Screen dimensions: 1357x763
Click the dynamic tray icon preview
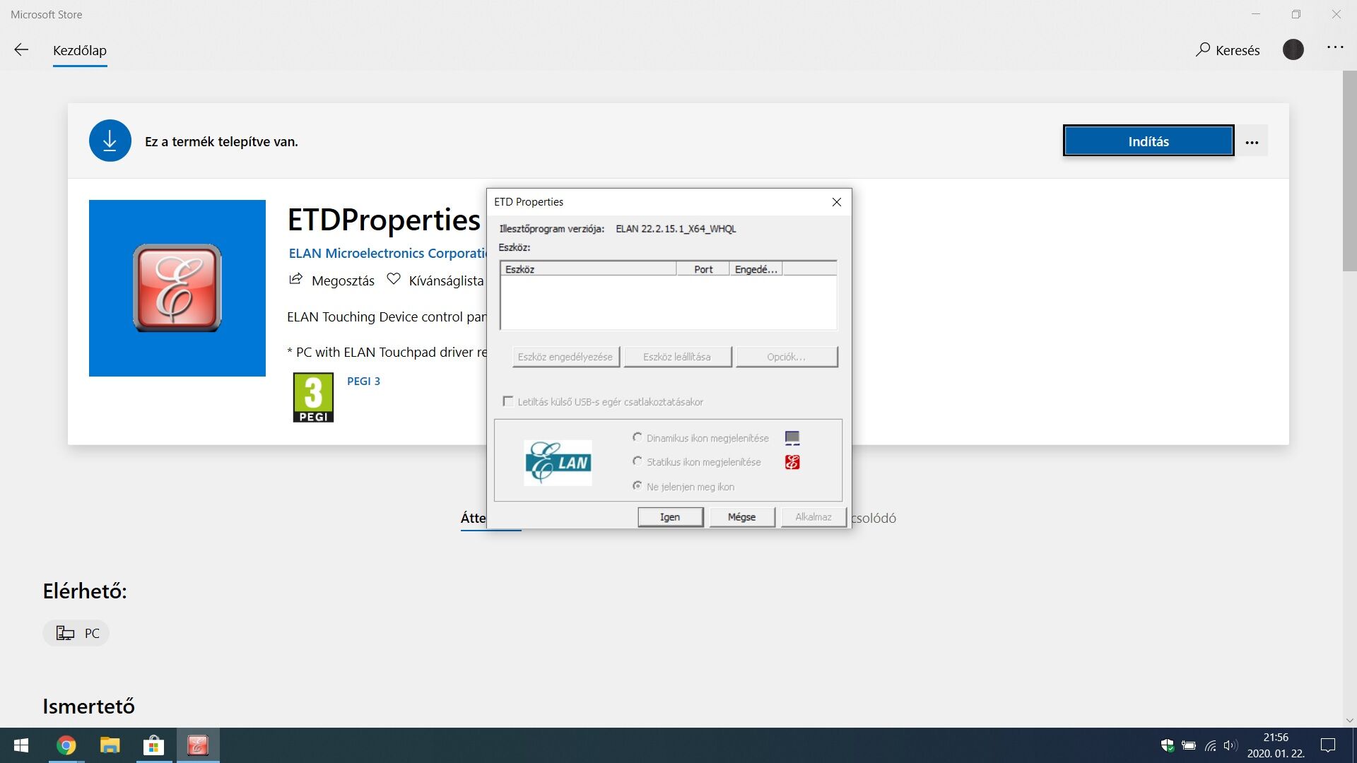tap(792, 438)
